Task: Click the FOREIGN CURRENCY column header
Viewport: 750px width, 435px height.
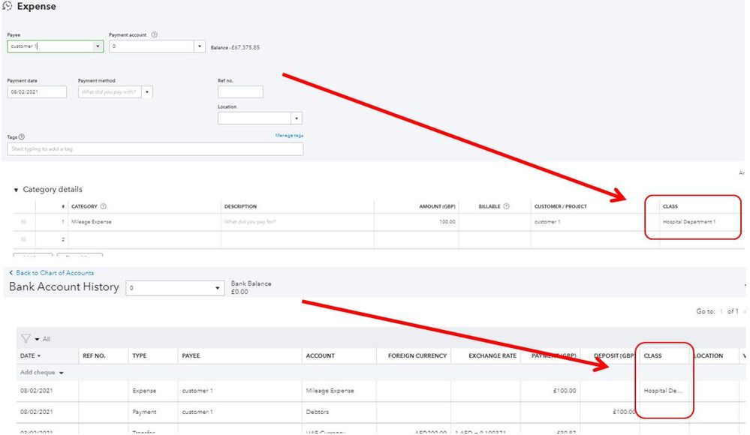Action: pyautogui.click(x=417, y=355)
